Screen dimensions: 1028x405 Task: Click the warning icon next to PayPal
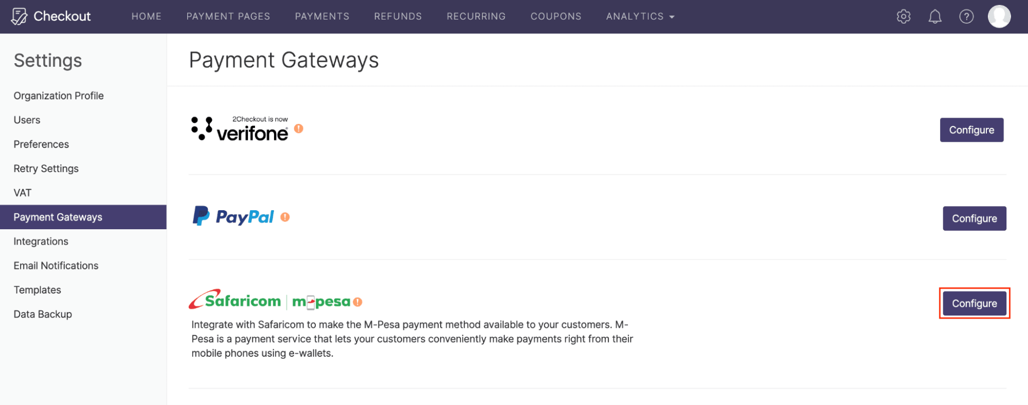[x=285, y=217]
